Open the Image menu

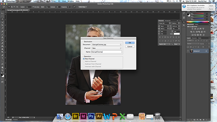(29, 1)
